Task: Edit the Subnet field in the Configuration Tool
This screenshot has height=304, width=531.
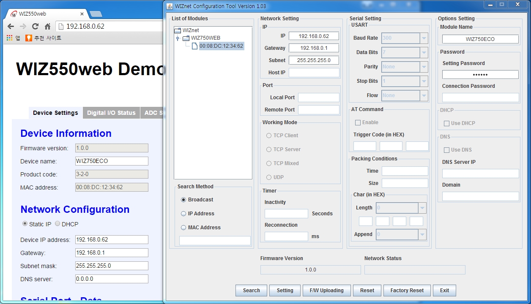Action: click(x=314, y=60)
